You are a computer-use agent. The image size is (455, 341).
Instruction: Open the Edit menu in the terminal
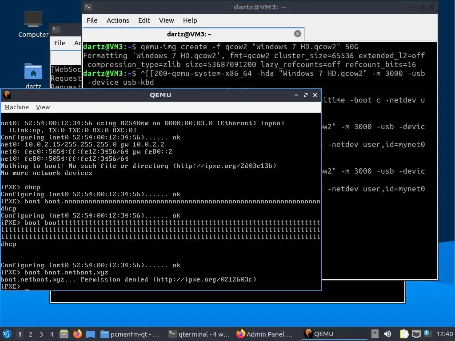[x=144, y=20]
